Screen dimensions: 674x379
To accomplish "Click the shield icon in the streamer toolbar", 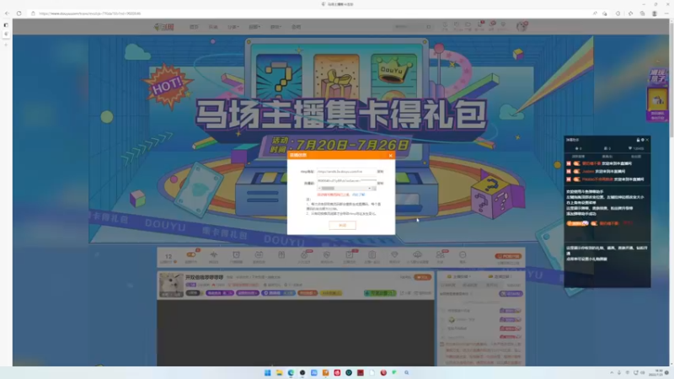I will coord(327,255).
